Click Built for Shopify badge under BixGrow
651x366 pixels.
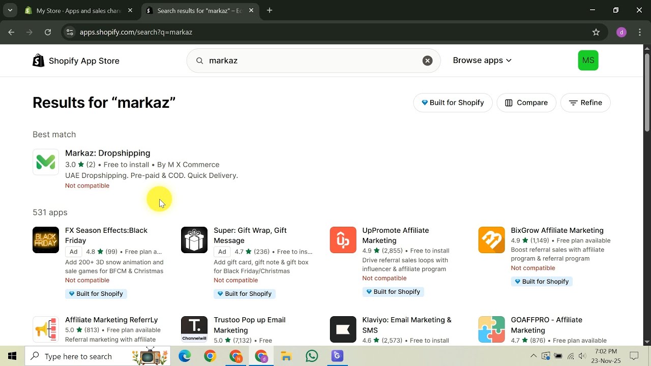tap(542, 282)
